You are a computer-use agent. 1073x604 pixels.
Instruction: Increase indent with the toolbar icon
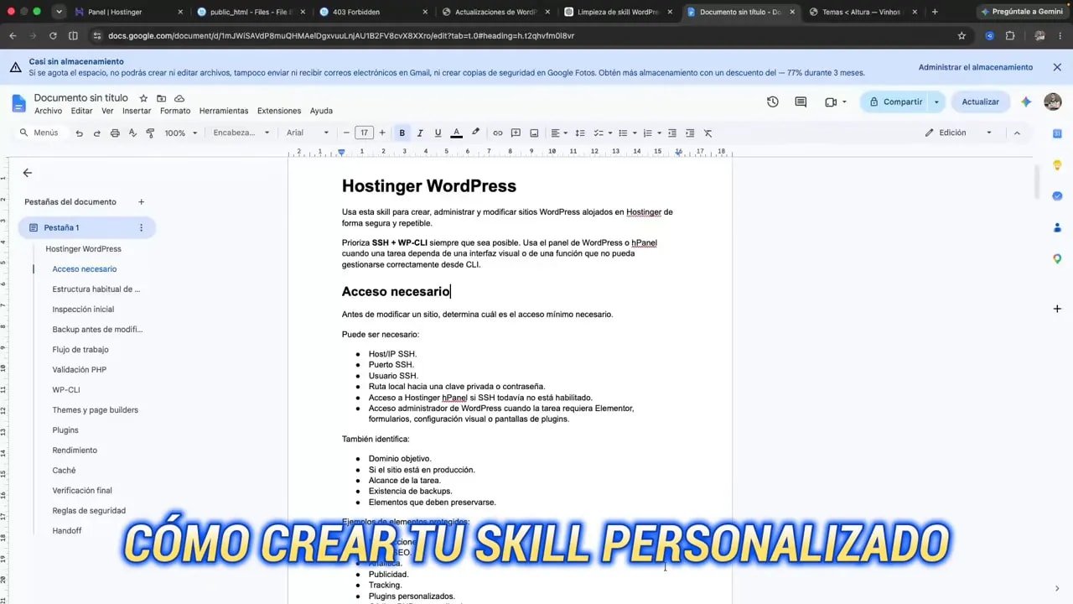click(x=690, y=133)
